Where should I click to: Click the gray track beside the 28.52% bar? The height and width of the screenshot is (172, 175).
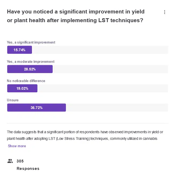point(110,69)
